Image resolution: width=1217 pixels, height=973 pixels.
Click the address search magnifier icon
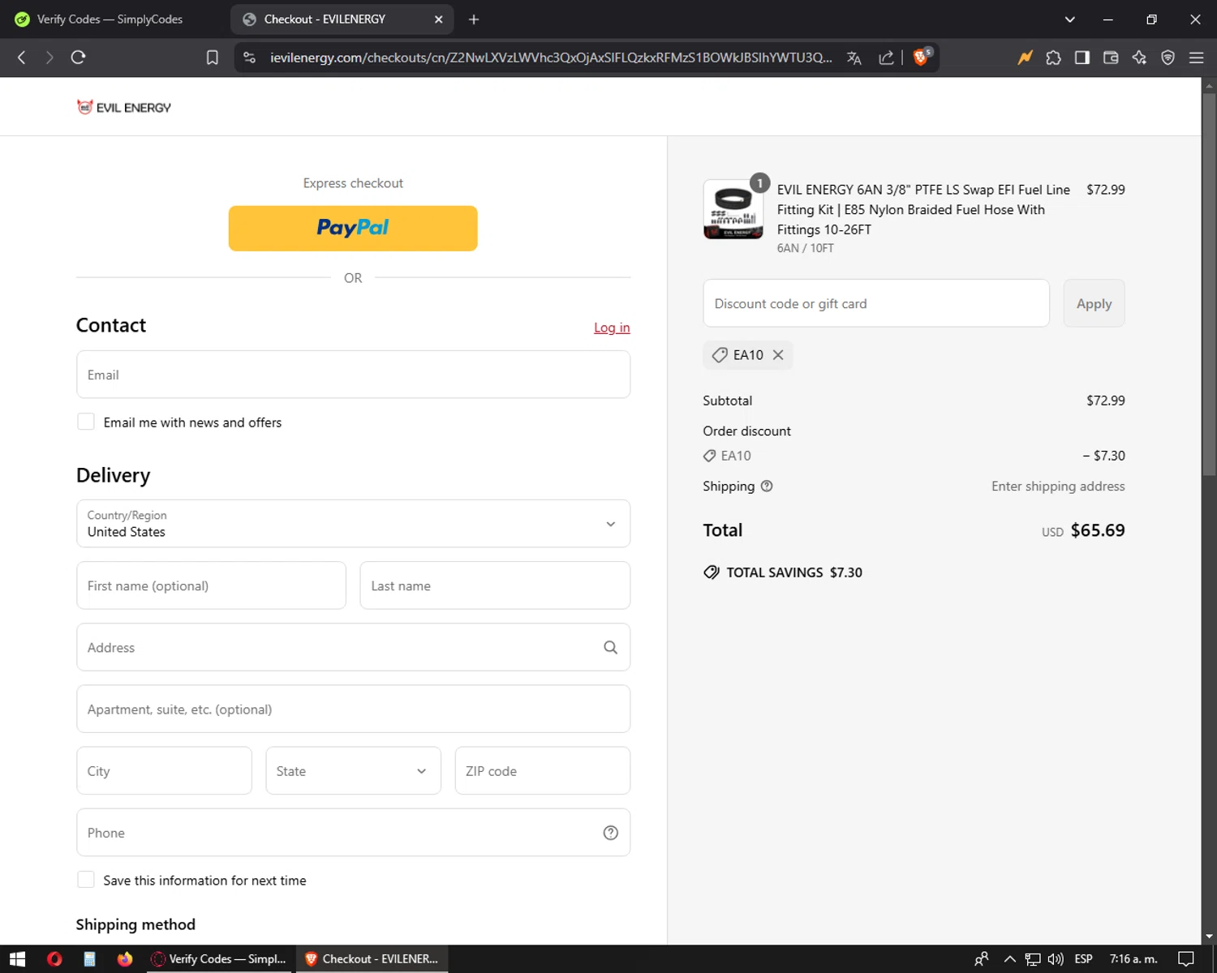[x=611, y=647]
